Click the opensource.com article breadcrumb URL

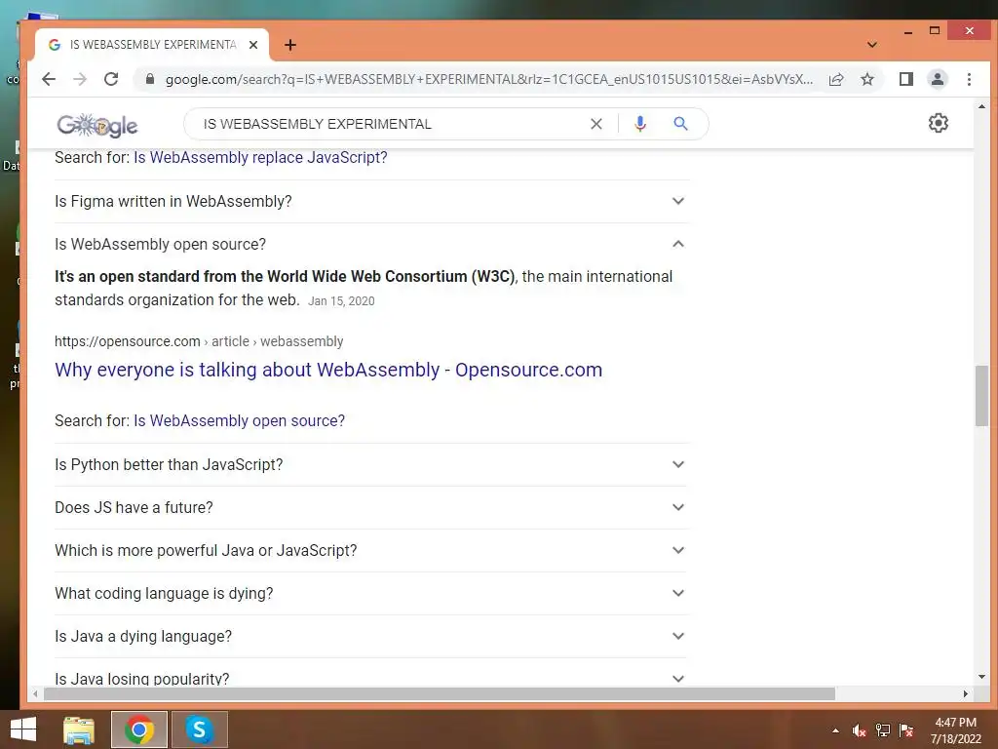click(x=199, y=341)
